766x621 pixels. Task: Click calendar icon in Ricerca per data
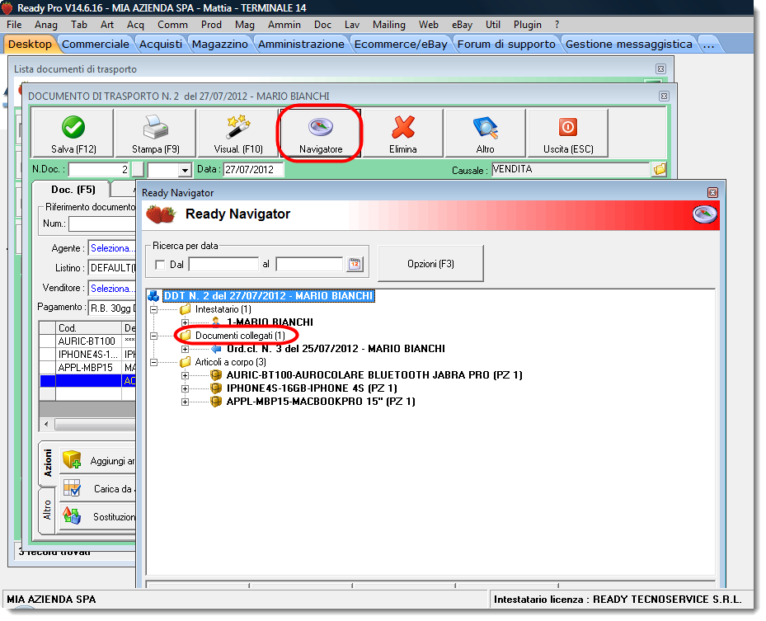(355, 265)
